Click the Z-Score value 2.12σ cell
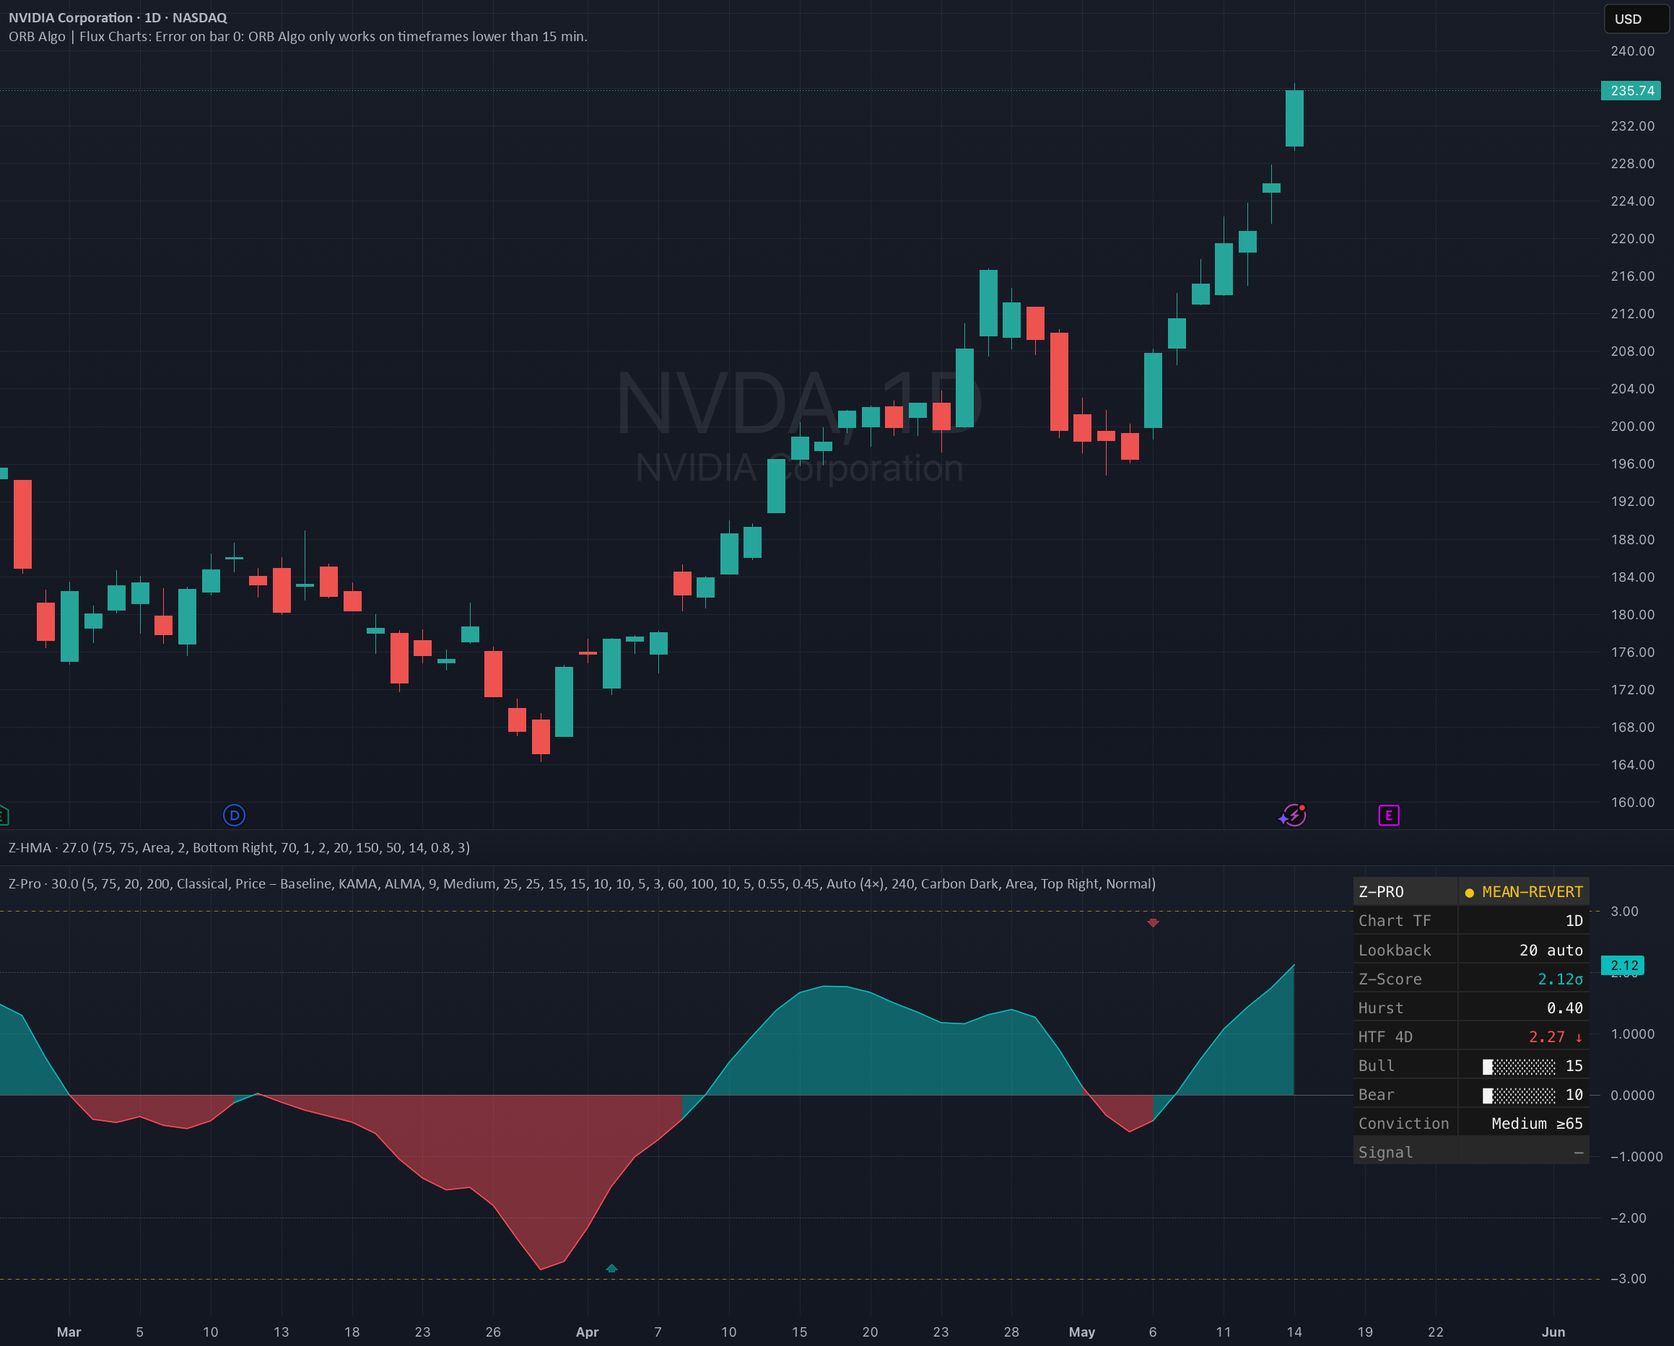Viewport: 1674px width, 1346px height. point(1523,979)
